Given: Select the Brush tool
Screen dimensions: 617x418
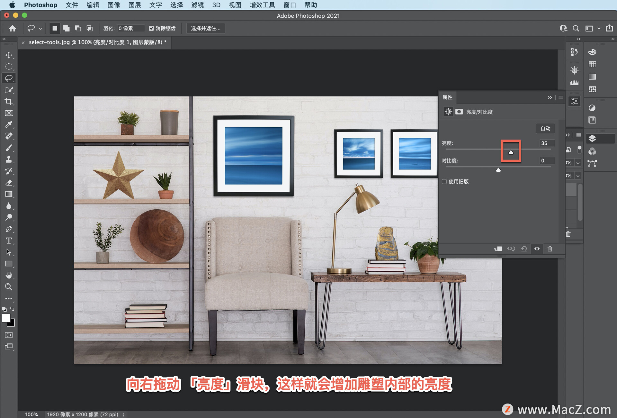Looking at the screenshot, I should 9,148.
